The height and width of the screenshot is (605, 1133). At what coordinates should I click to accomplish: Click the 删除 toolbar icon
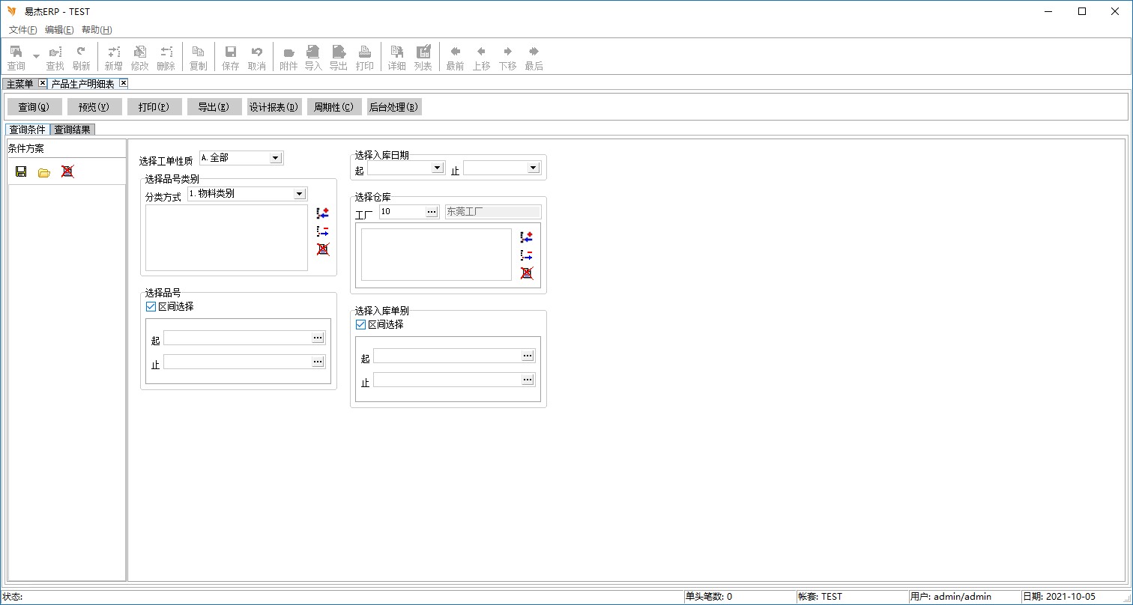click(166, 58)
